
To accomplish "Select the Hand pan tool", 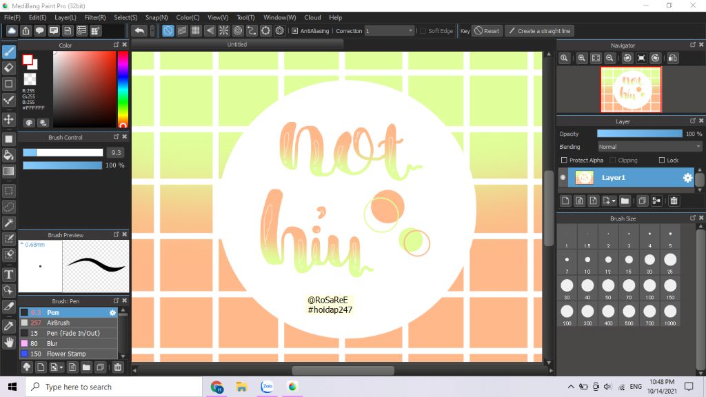I will 9,343.
